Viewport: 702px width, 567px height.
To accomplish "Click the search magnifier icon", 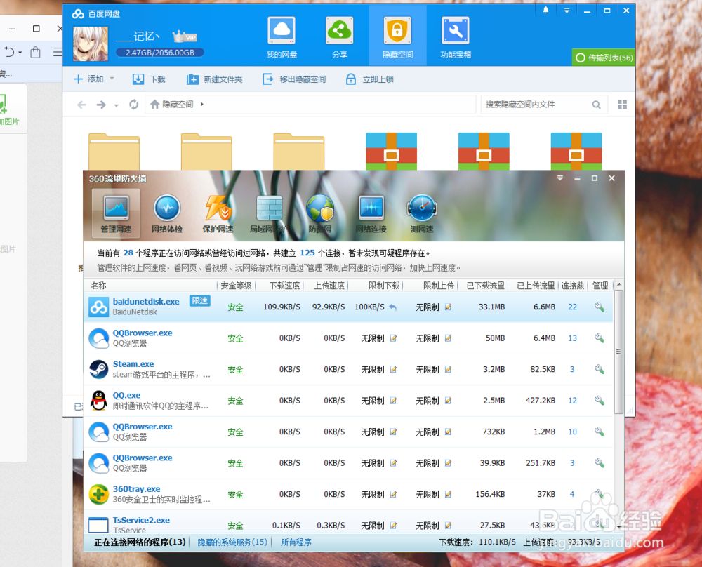I will click(x=596, y=105).
